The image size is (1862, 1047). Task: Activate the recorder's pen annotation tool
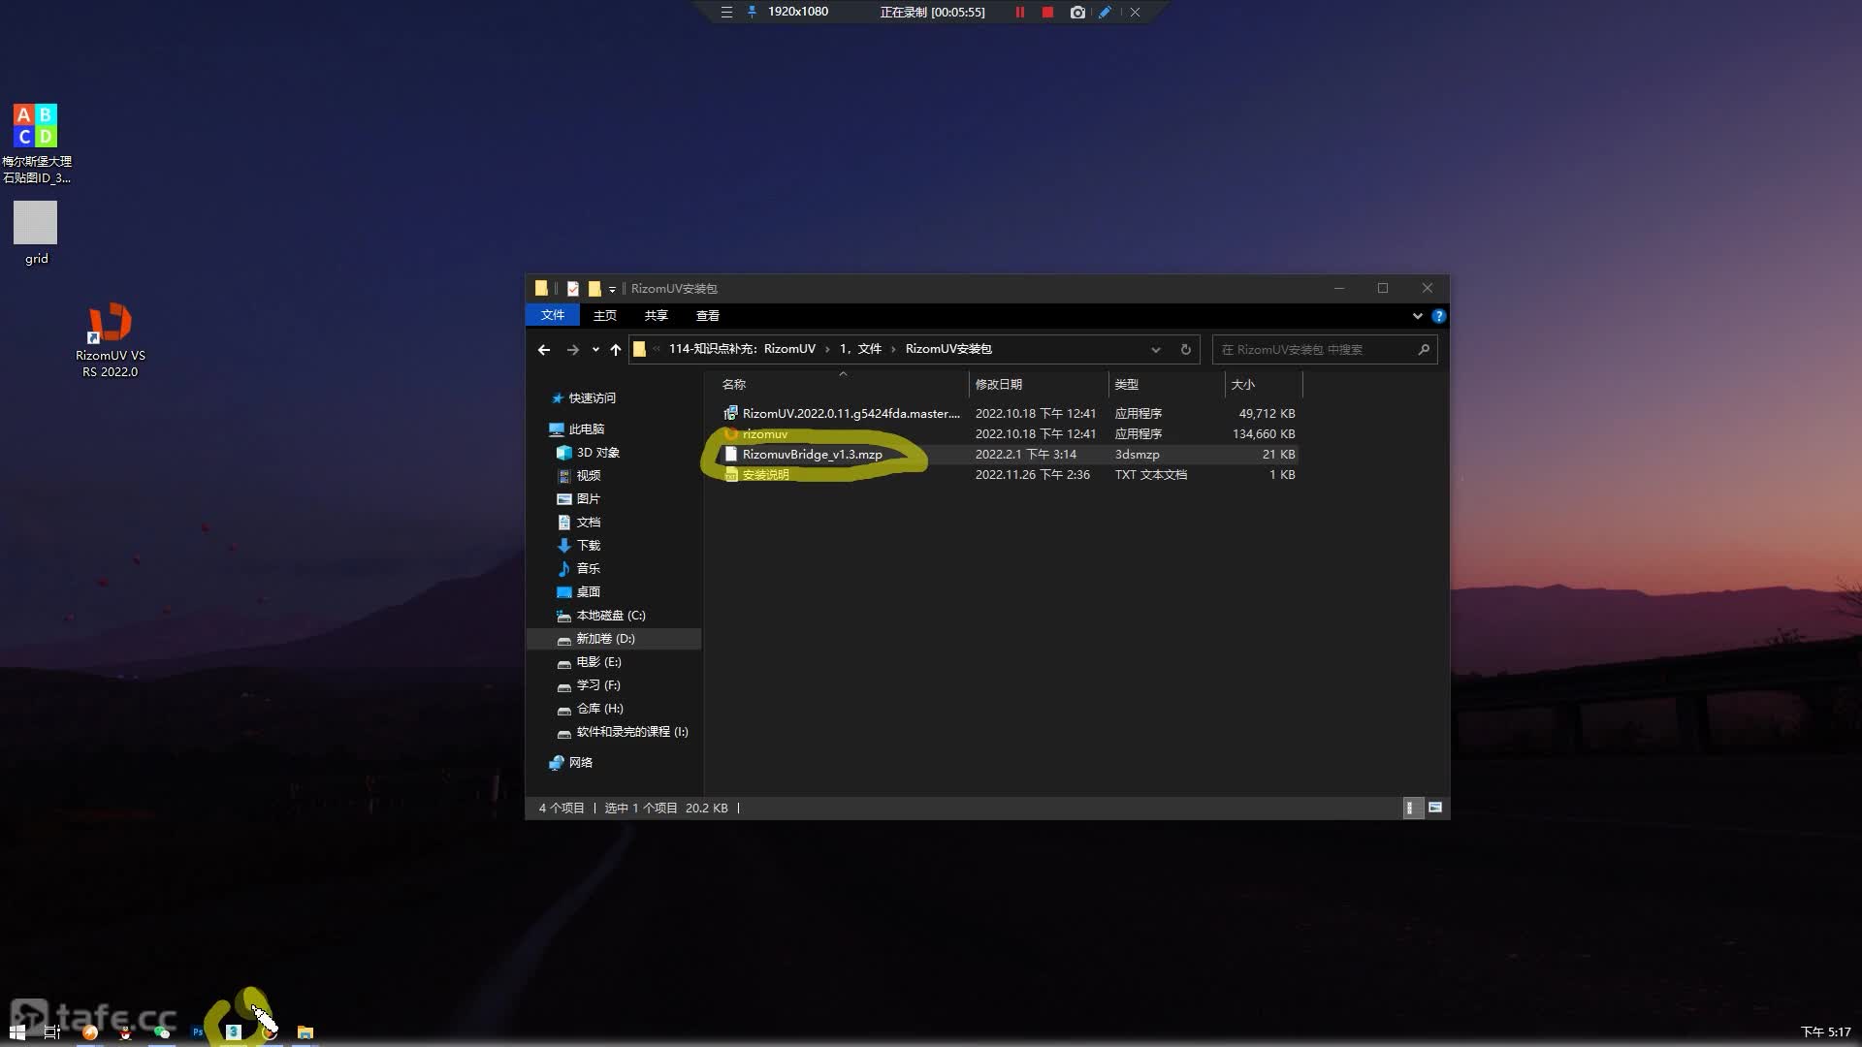pos(1105,12)
